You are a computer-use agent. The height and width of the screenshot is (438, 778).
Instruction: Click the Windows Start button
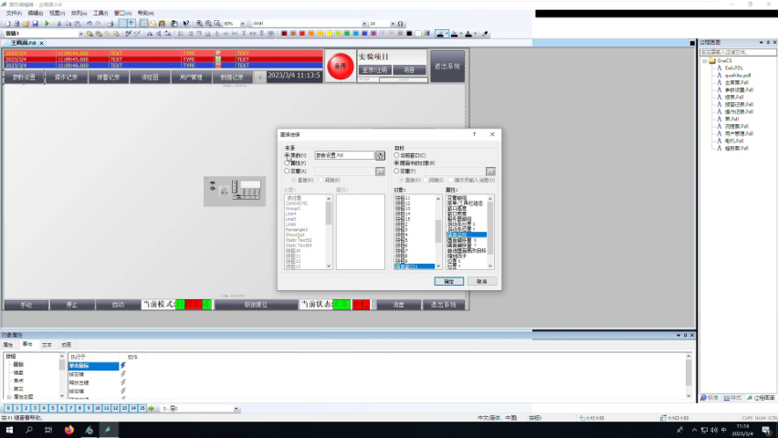[9, 429]
